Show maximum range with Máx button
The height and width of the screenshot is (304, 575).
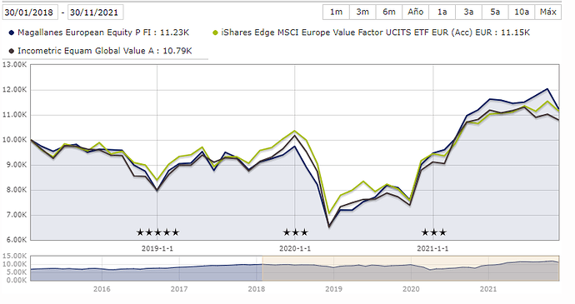(x=547, y=12)
